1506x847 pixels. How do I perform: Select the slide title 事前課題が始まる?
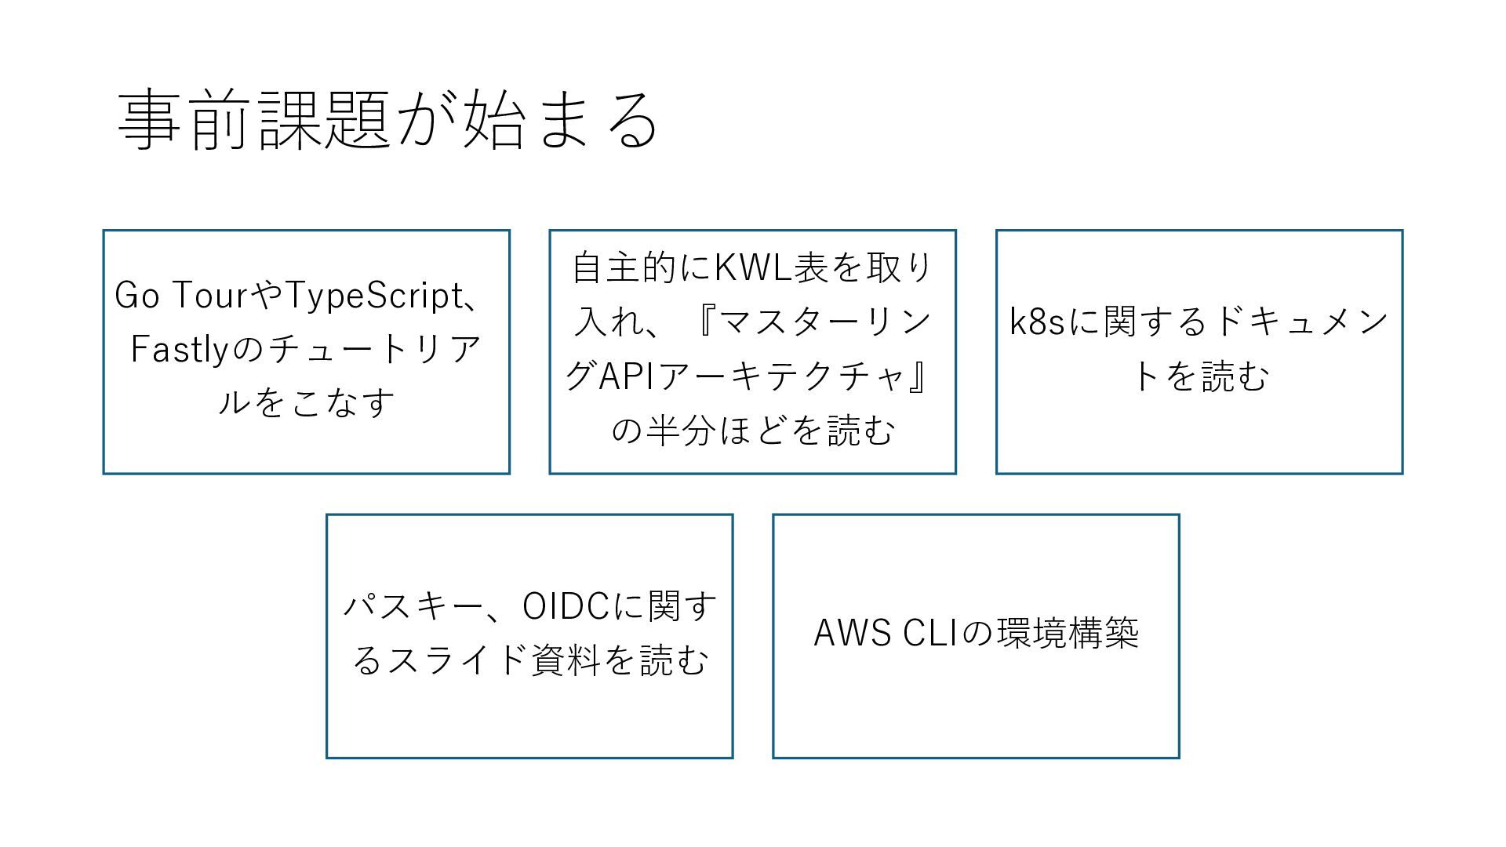click(387, 120)
